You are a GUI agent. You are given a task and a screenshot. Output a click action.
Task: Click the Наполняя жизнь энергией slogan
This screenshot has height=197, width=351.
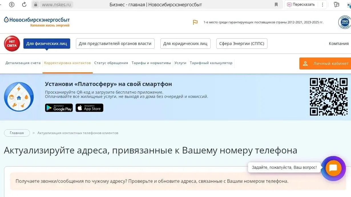coord(50,25)
